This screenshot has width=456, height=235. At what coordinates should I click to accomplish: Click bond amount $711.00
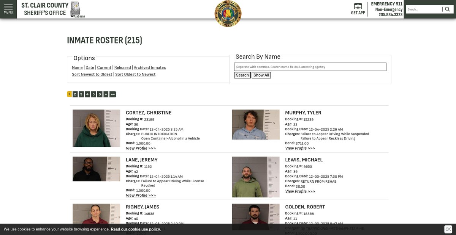pos(302,144)
